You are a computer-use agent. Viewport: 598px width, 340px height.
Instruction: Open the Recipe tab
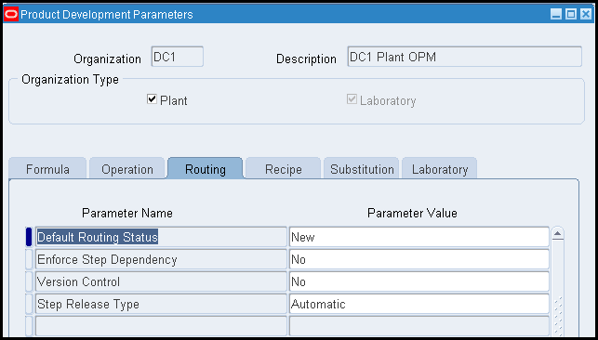click(x=283, y=169)
